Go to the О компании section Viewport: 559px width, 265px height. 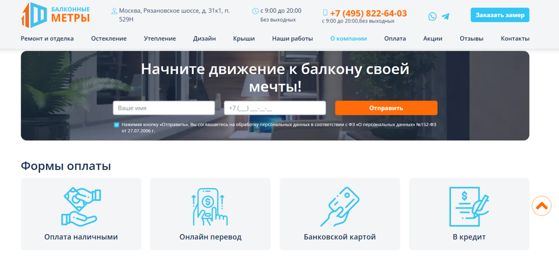(x=348, y=39)
